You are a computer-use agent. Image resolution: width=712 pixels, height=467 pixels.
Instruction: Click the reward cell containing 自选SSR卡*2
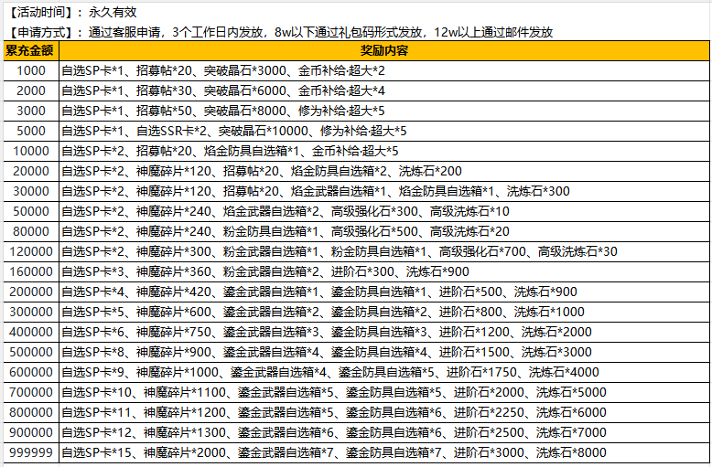[383, 131]
